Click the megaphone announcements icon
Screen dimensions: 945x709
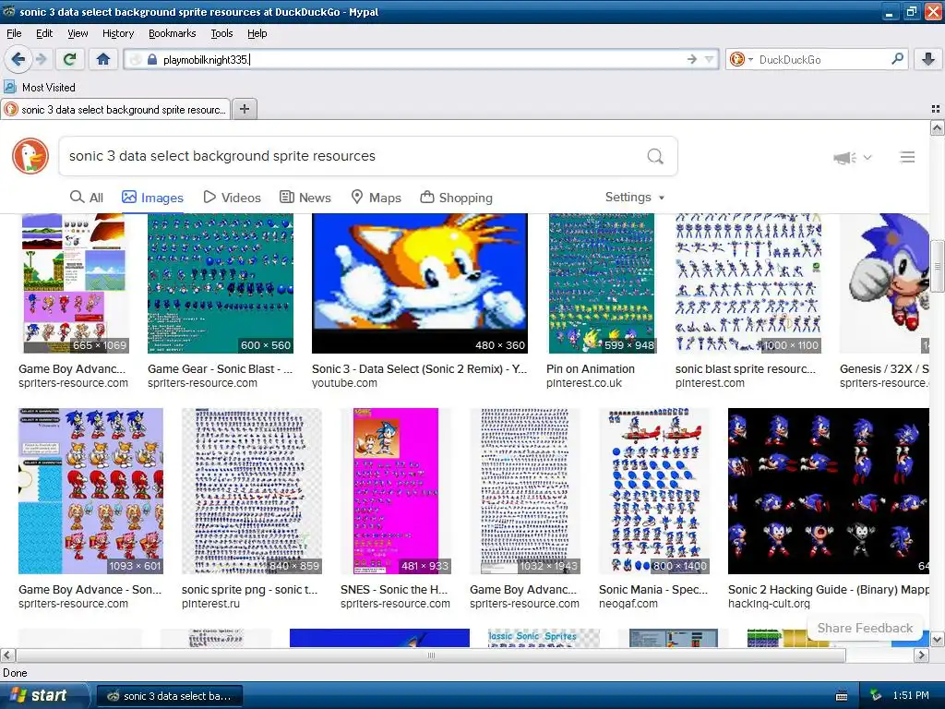pos(845,158)
